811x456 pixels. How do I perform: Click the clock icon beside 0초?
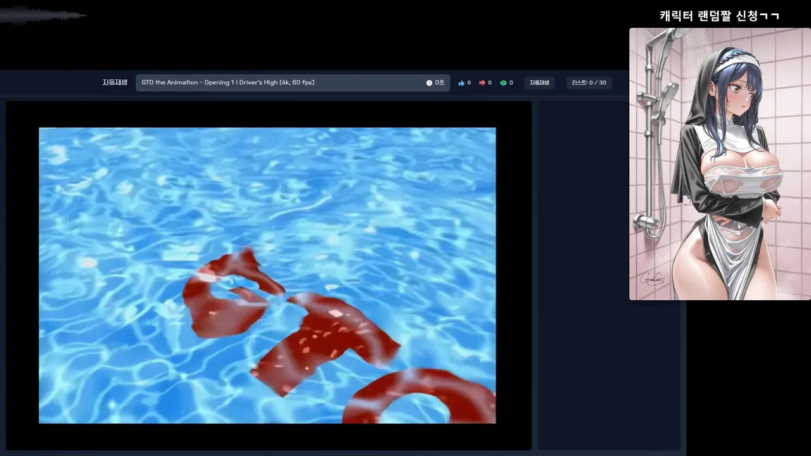[x=429, y=83]
